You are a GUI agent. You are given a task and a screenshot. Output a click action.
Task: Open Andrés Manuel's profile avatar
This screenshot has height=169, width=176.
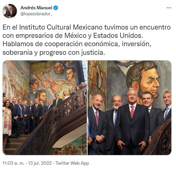pyautogui.click(x=10, y=11)
